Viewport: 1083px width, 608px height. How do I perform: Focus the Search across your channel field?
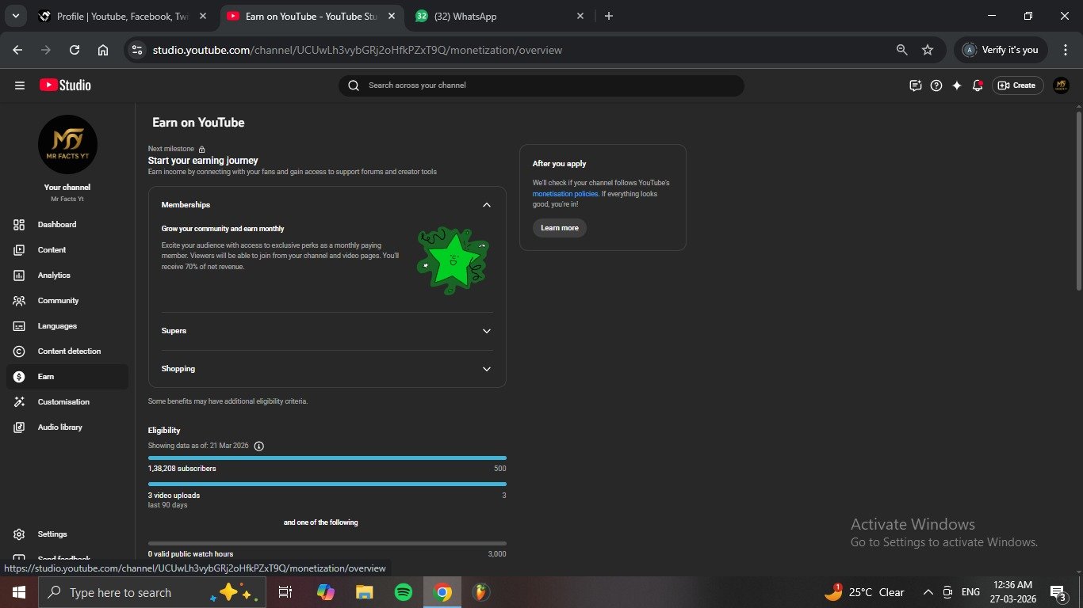pos(547,85)
